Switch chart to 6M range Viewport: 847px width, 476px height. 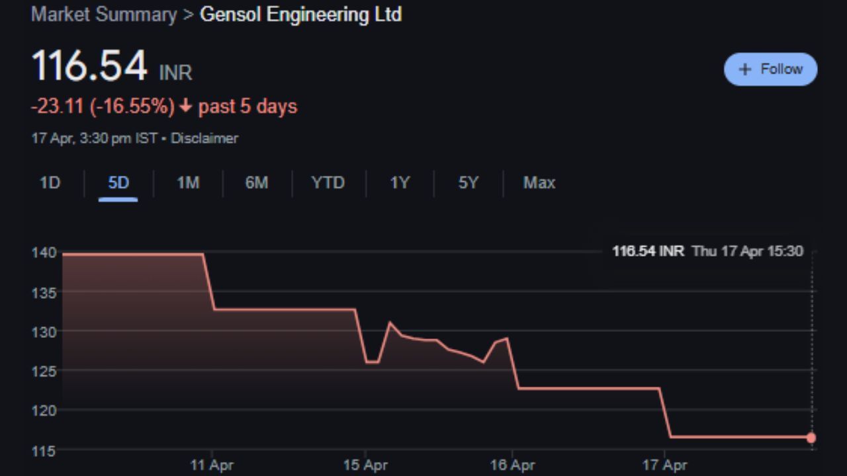257,183
